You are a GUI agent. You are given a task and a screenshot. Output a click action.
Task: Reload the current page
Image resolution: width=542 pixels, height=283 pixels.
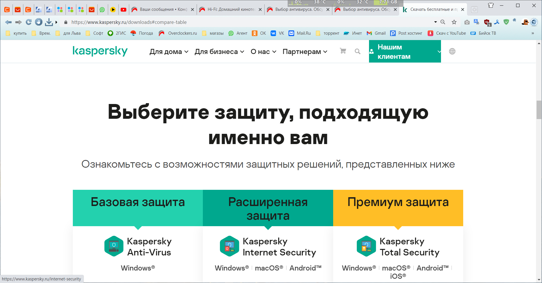[29, 22]
